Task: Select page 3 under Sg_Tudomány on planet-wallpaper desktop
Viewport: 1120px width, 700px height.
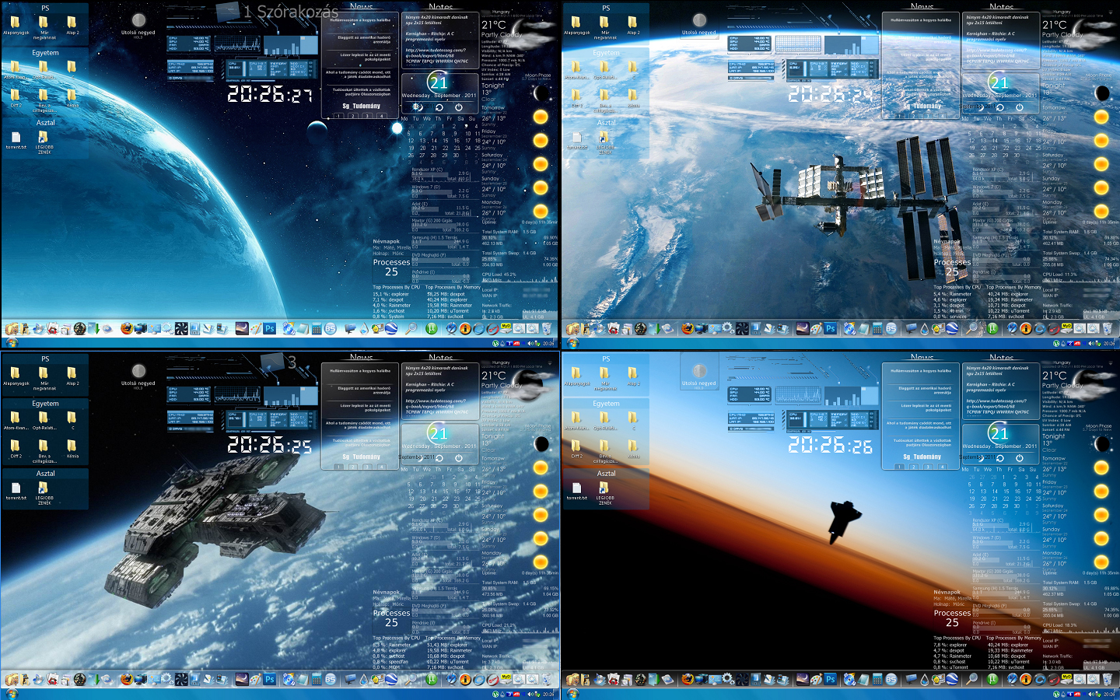Action: [367, 116]
